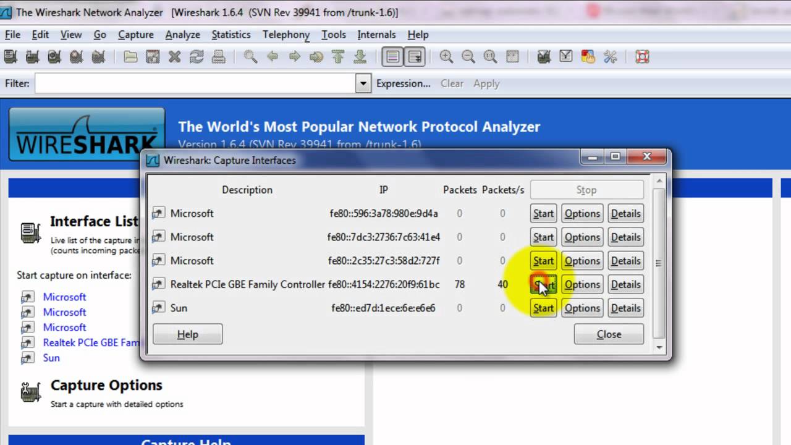791x445 pixels.
Task: Toggle auto scroll in live capture icon
Action: pyautogui.click(x=415, y=57)
